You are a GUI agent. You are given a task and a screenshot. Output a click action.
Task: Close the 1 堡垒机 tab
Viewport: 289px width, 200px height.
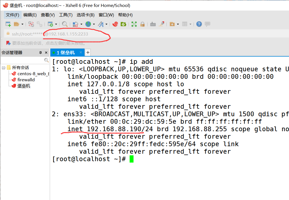pyautogui.click(x=81, y=52)
